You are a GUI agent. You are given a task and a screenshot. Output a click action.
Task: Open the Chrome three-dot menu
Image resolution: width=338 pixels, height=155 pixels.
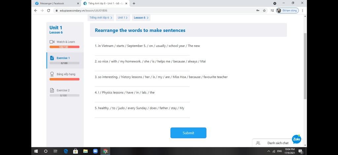[x=302, y=10]
